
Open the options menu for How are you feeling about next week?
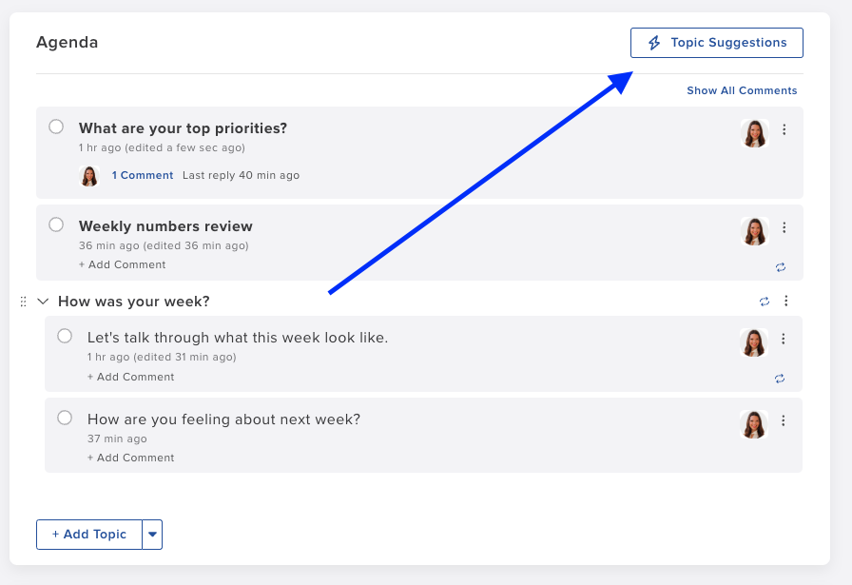784,420
